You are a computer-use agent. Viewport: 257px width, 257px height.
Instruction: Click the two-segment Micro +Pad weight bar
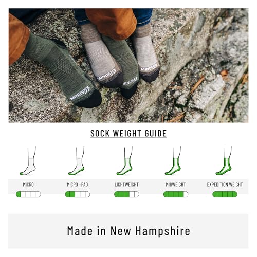pyautogui.click(x=78, y=194)
